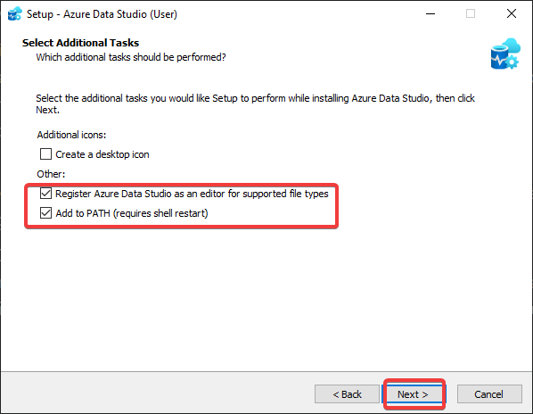This screenshot has width=533, height=414.
Task: Click the greyed-out maximize window icon
Action: (471, 14)
